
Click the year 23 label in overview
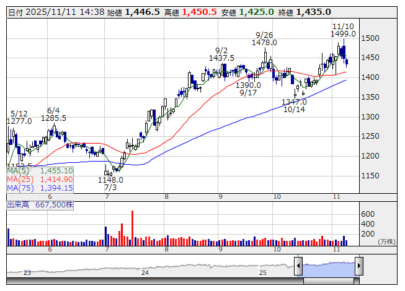click(27, 272)
